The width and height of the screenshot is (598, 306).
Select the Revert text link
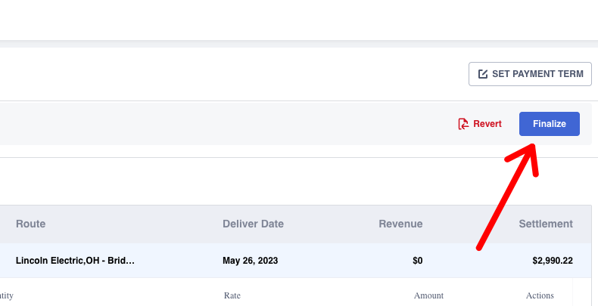pos(487,124)
